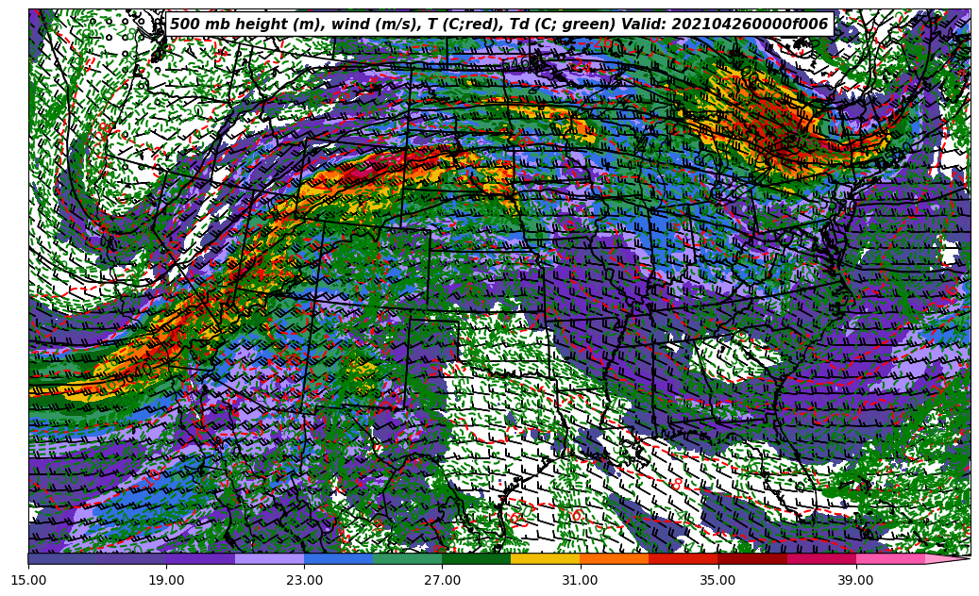Click the 15.00 colorbar tick label
Viewport: 979px width, 596px height.
coord(28,581)
